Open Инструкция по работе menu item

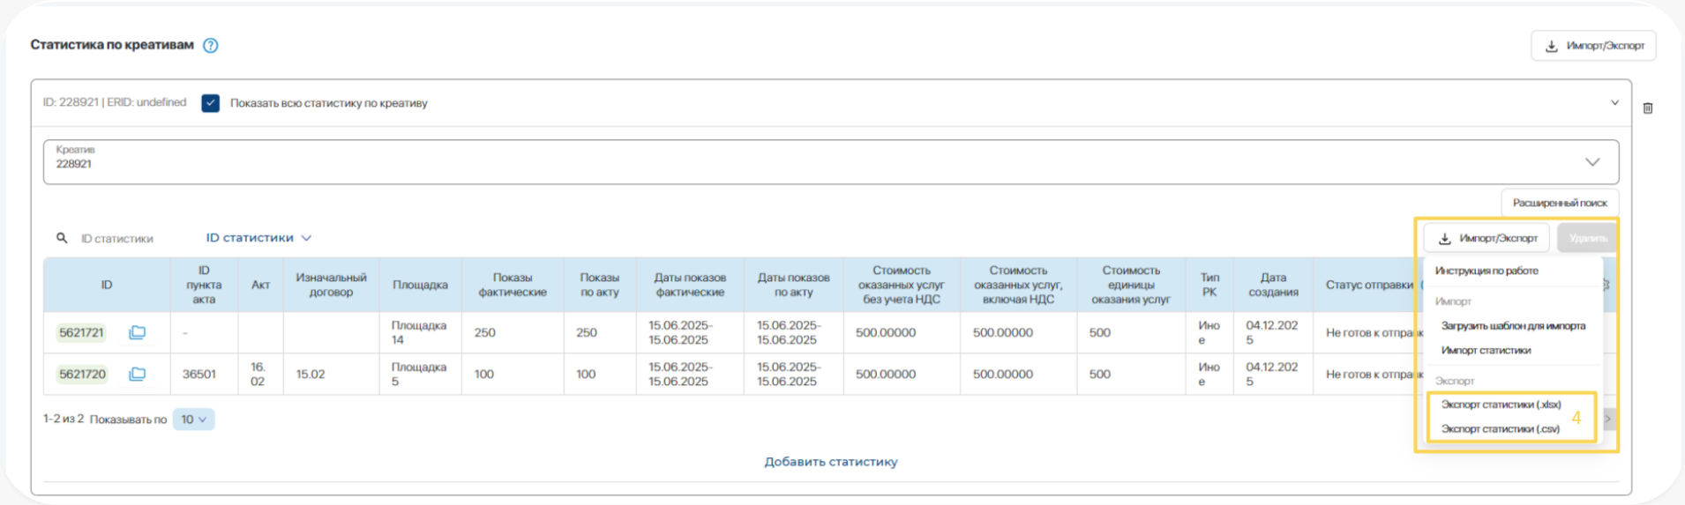(x=1486, y=271)
